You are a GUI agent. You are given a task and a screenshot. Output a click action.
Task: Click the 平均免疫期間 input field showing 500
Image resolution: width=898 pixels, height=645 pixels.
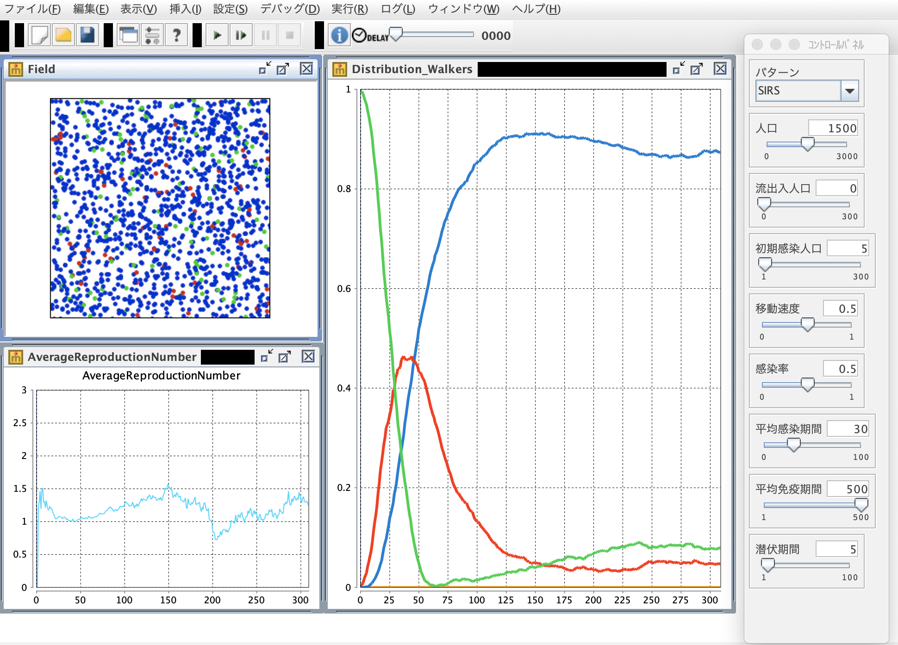tap(848, 489)
